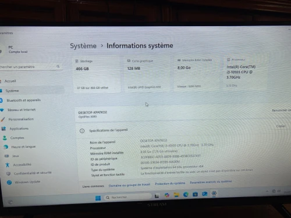This screenshot has width=291, height=218.
Task: Click the Heure et langue globe icon
Action: click(x=6, y=147)
